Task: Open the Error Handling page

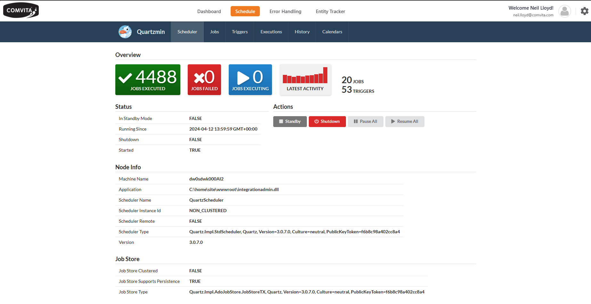Action: (285, 12)
